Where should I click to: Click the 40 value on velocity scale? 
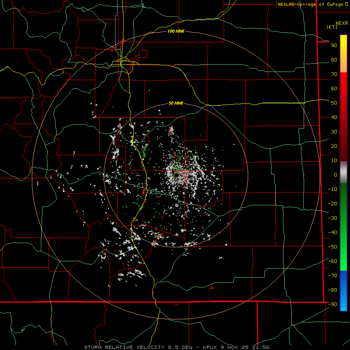click(334, 117)
